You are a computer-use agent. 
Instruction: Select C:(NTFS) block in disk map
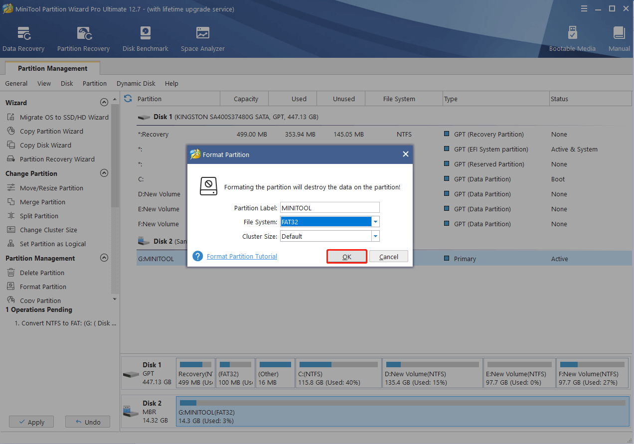338,373
